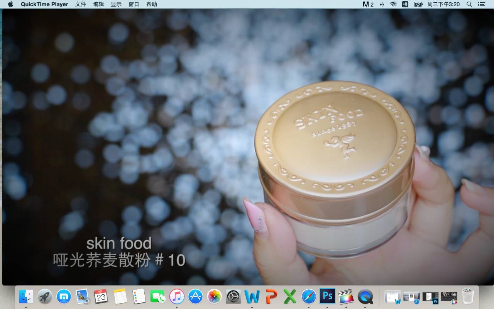Screen dimensions: 494x309
Task: Open the 文件 (File) menu
Action: click(81, 4)
